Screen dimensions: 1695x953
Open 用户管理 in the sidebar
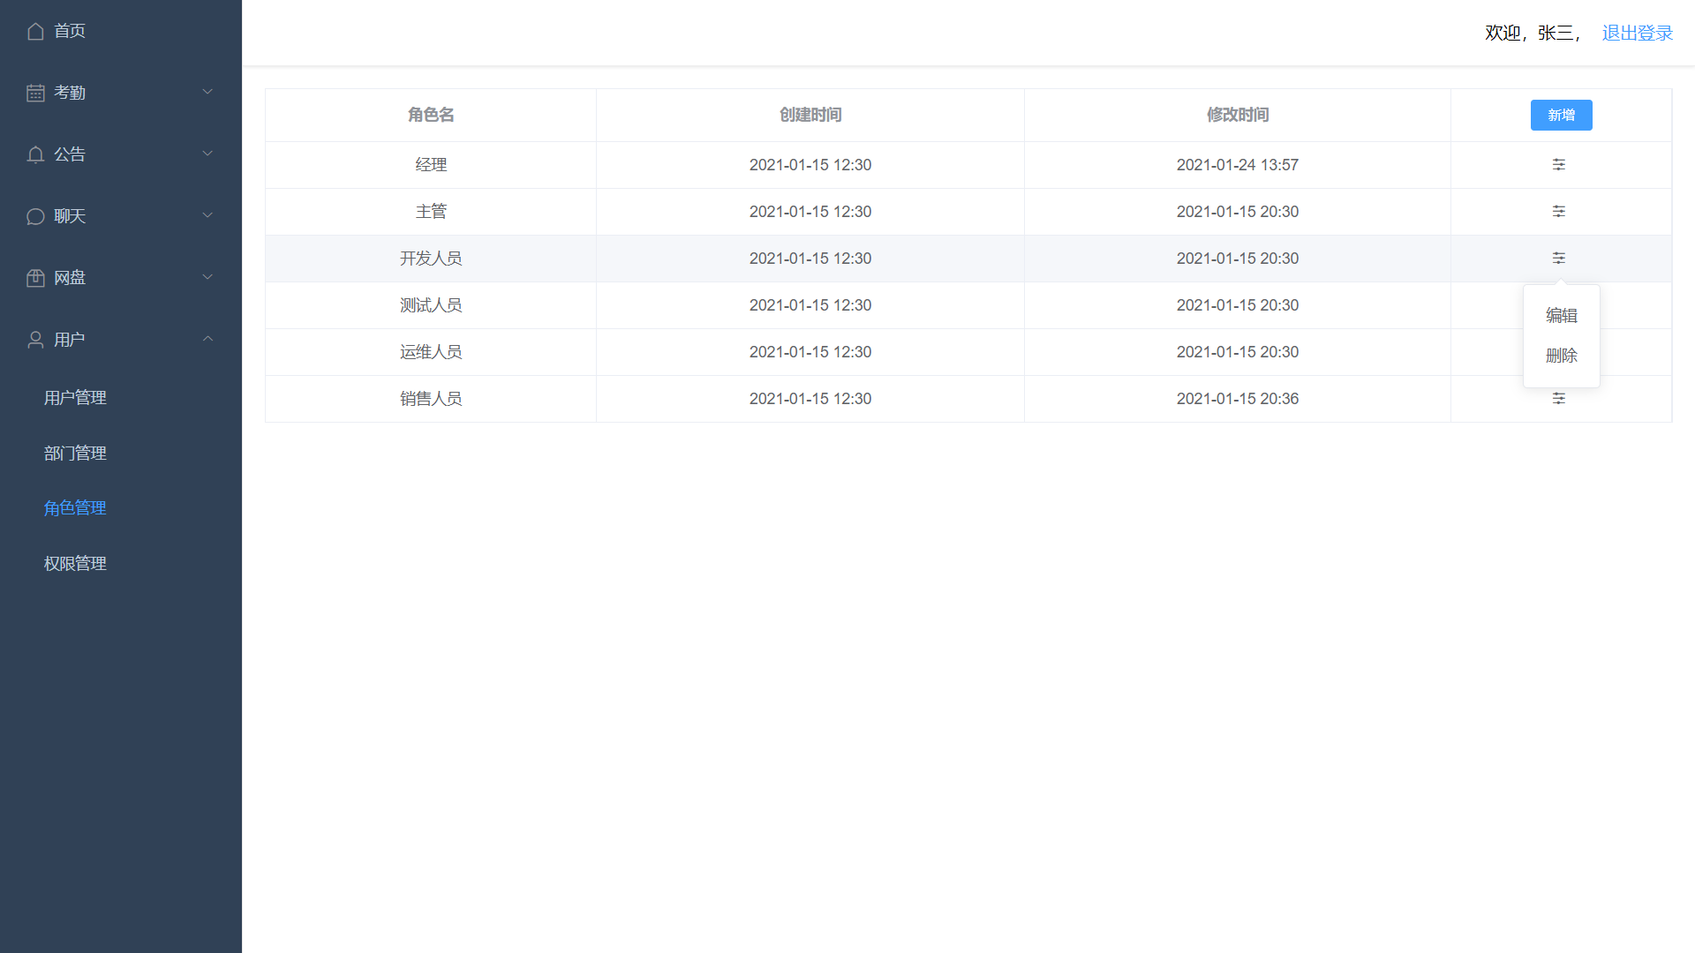[x=75, y=398]
